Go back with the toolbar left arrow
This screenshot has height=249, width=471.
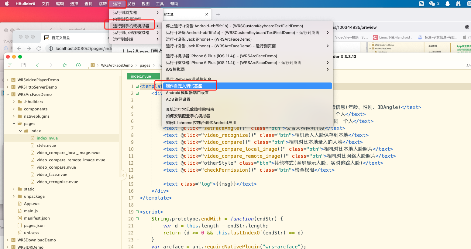click(37, 65)
